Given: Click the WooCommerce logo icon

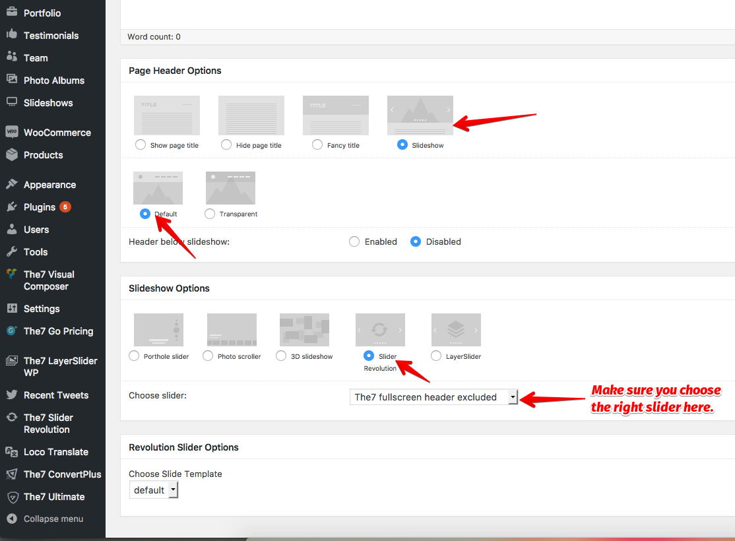Looking at the screenshot, I should tap(12, 132).
